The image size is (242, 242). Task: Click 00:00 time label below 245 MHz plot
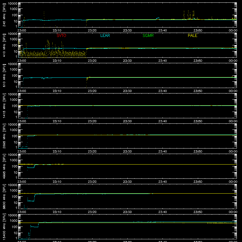point(233,31)
